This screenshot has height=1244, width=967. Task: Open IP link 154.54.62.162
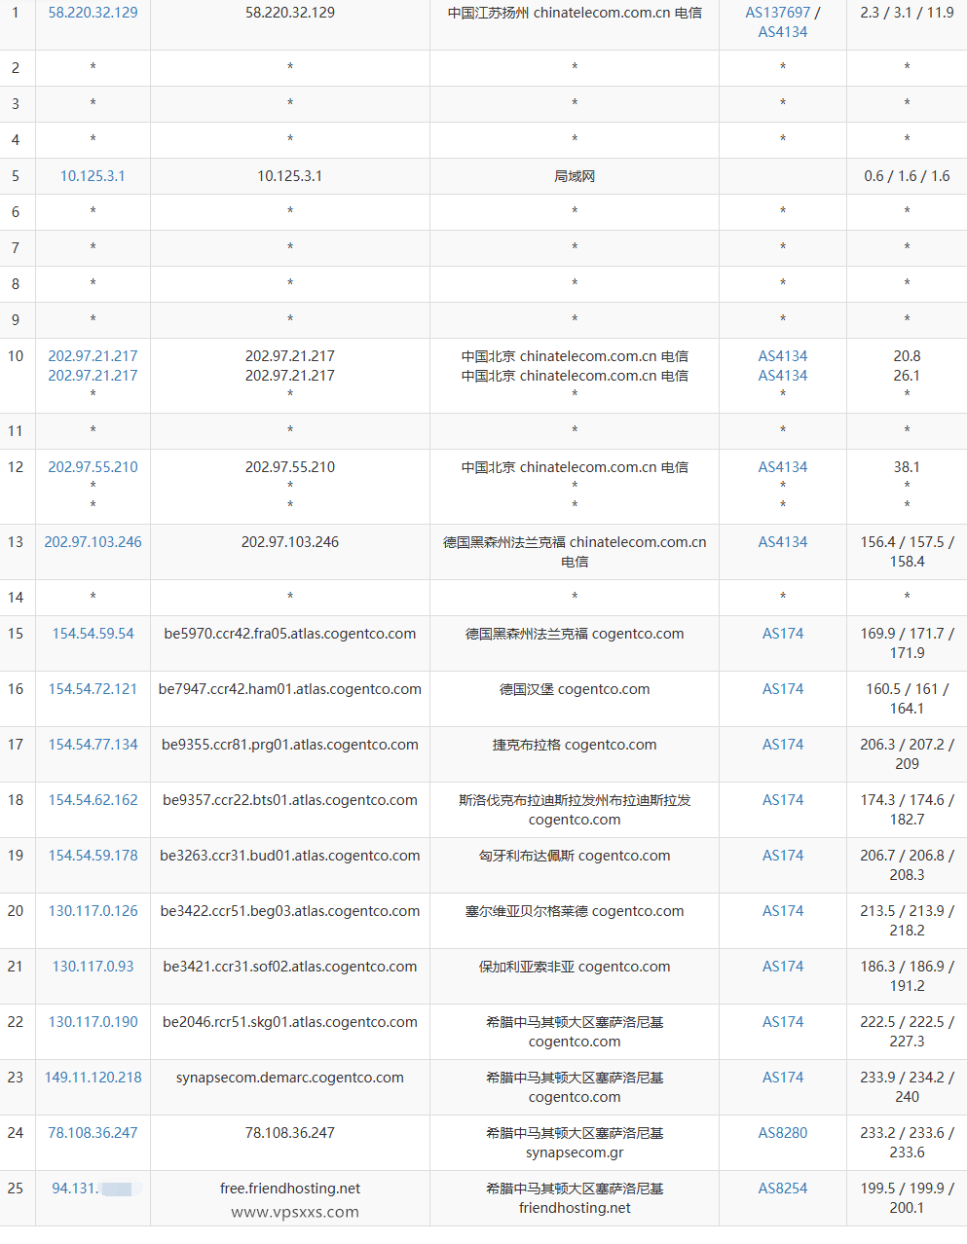tap(93, 800)
